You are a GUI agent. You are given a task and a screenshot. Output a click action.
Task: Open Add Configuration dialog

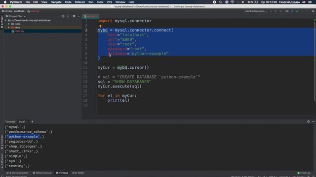(x=256, y=11)
